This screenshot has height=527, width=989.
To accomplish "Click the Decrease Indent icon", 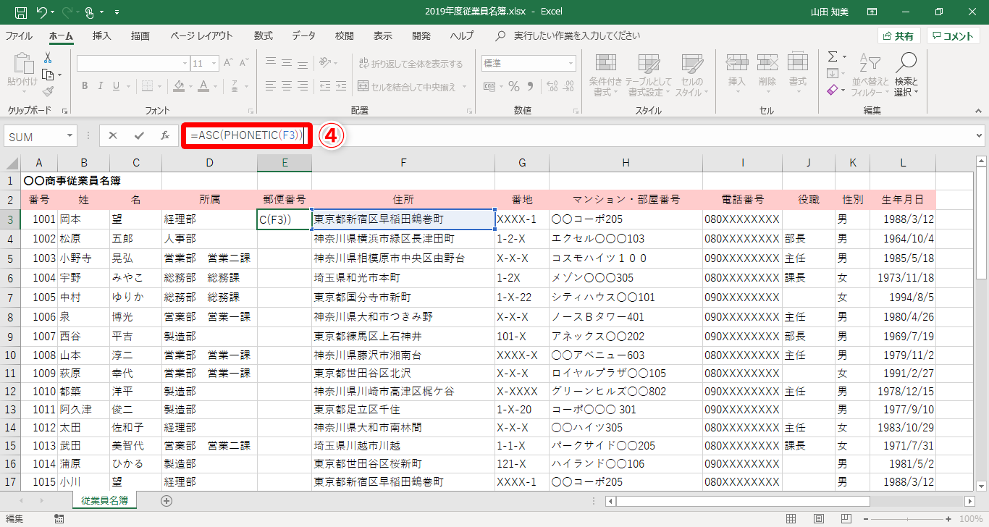I will coord(325,87).
